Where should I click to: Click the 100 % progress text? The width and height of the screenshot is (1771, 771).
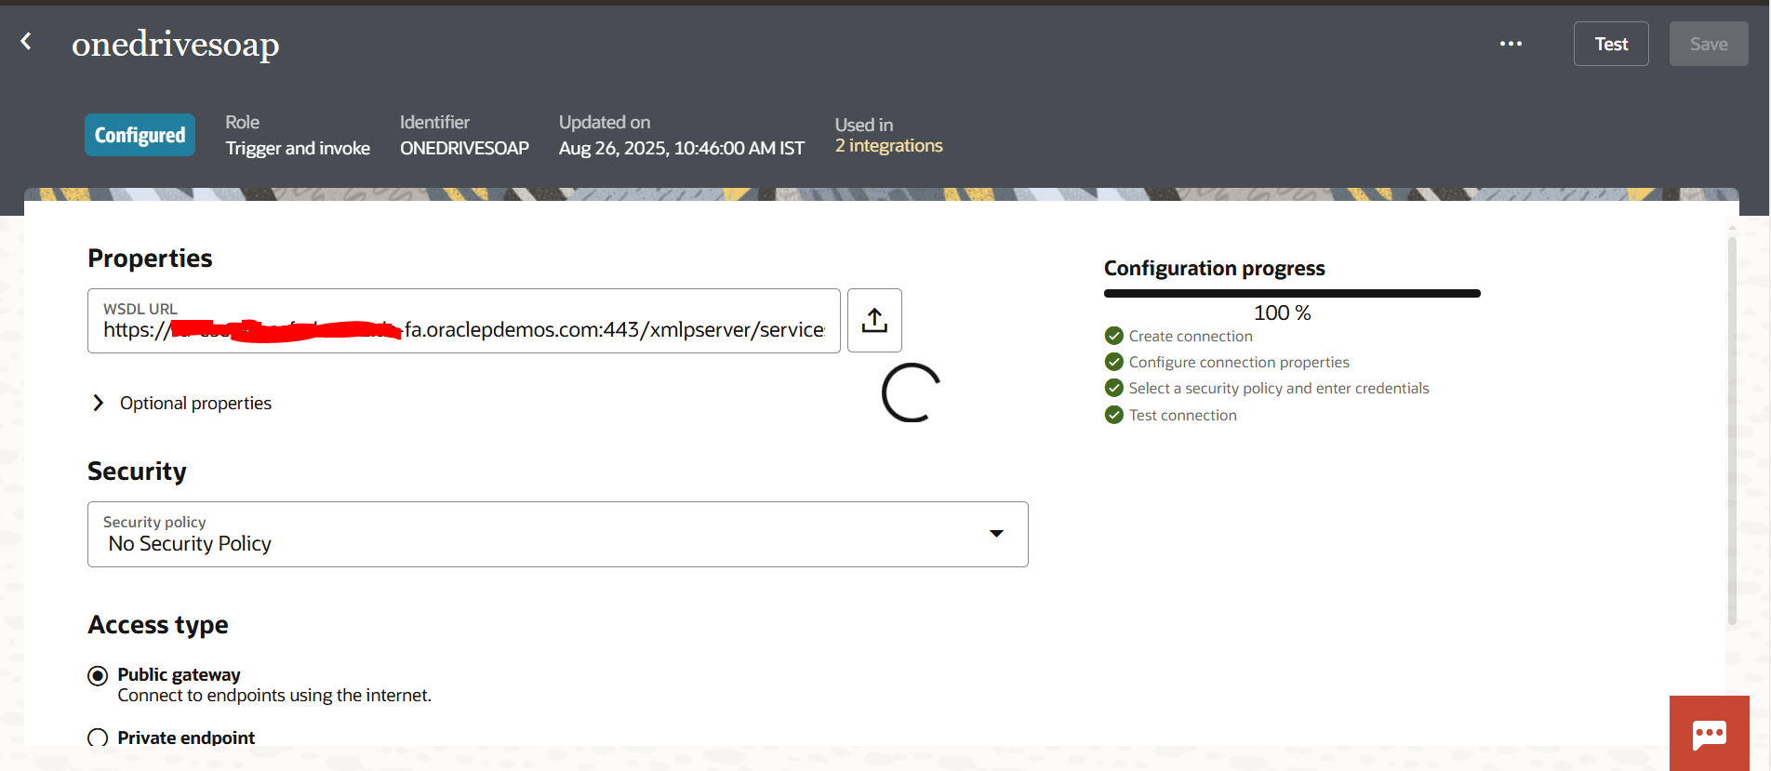tap(1282, 312)
